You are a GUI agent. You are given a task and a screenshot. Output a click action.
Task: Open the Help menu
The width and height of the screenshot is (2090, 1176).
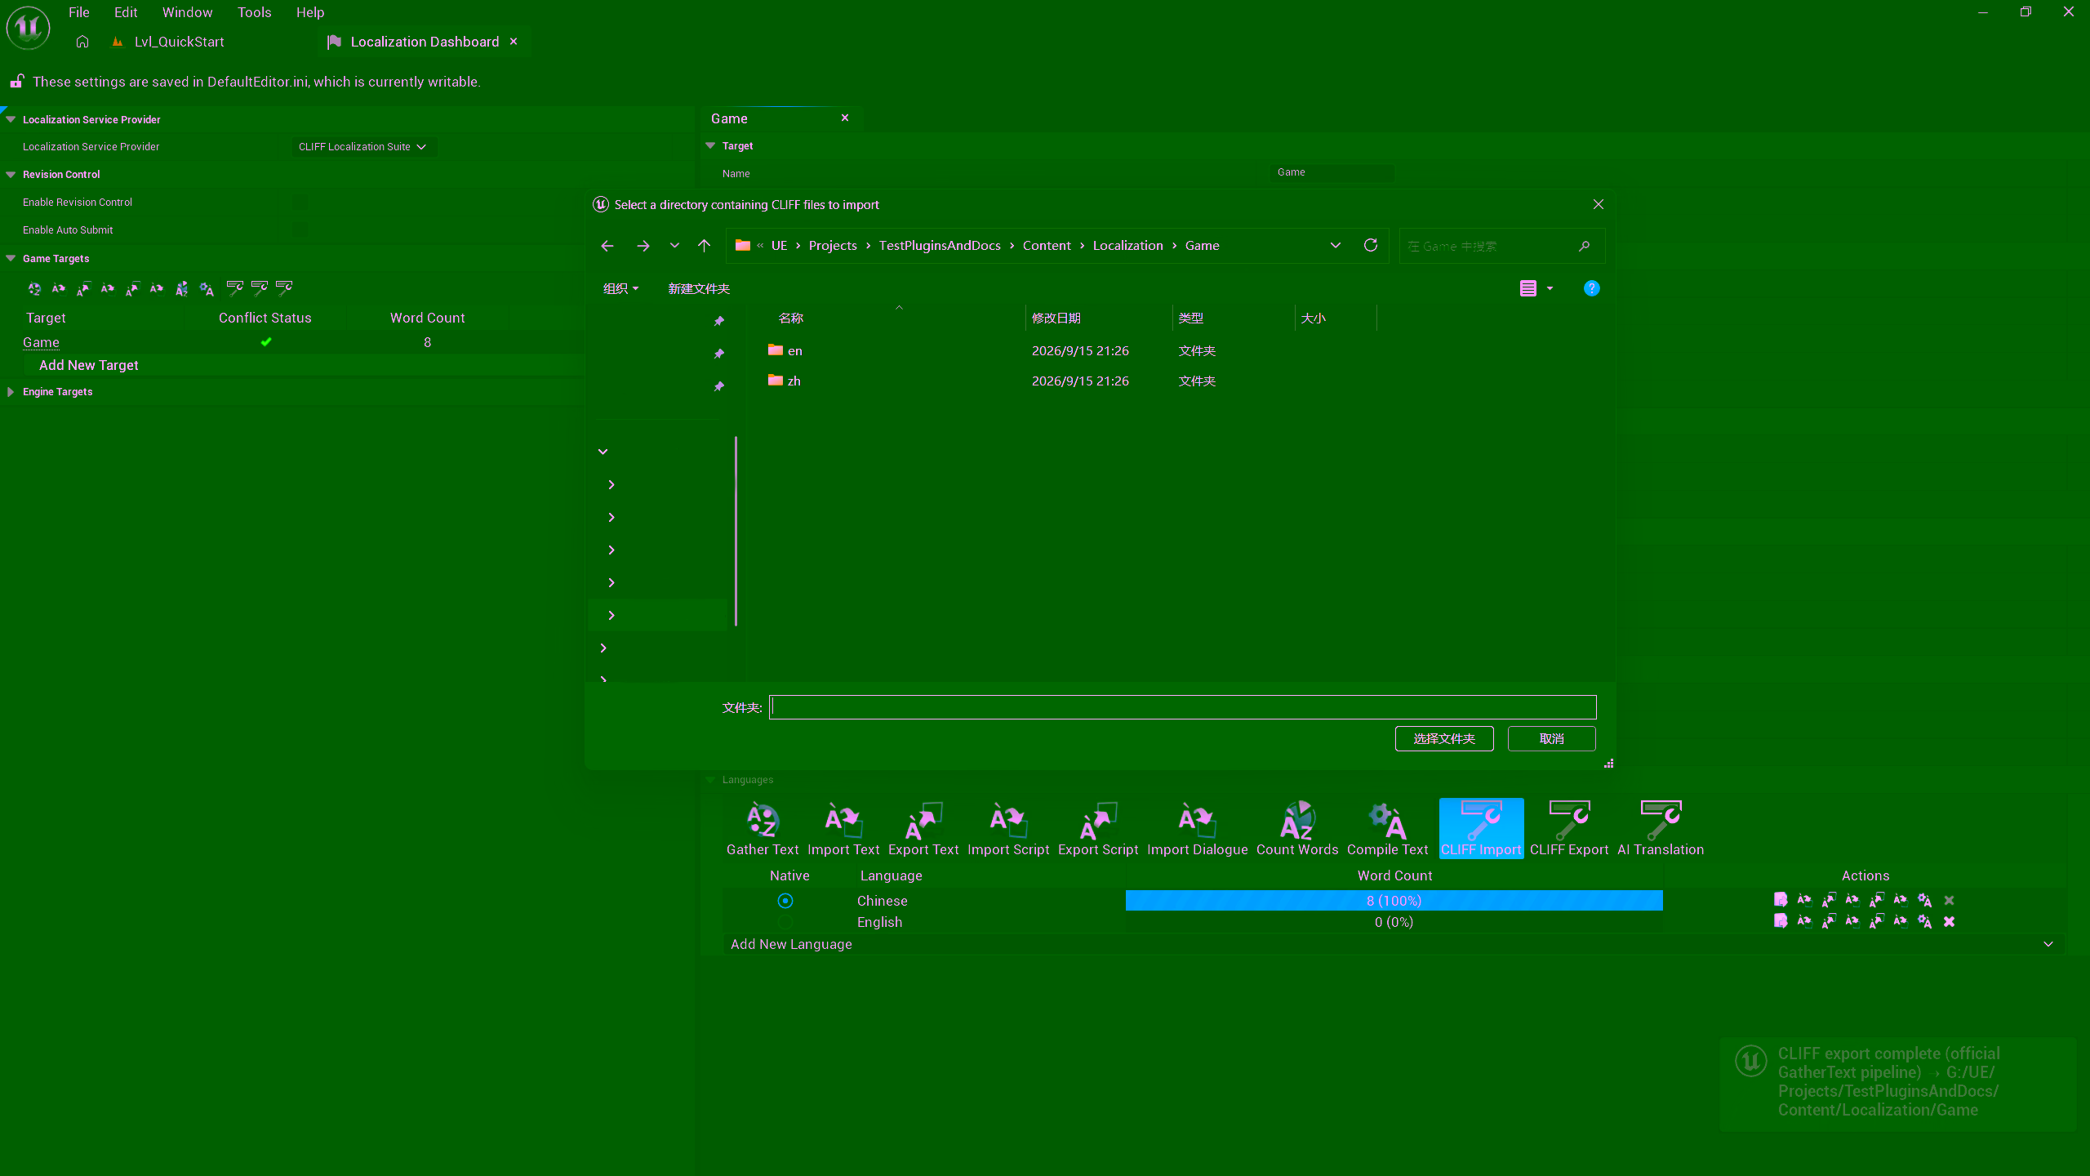pos(310,12)
